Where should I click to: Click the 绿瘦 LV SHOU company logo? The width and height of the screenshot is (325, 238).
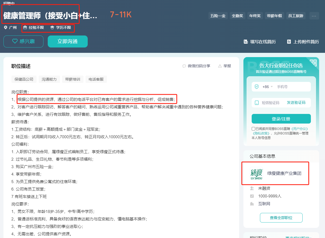click(256, 173)
